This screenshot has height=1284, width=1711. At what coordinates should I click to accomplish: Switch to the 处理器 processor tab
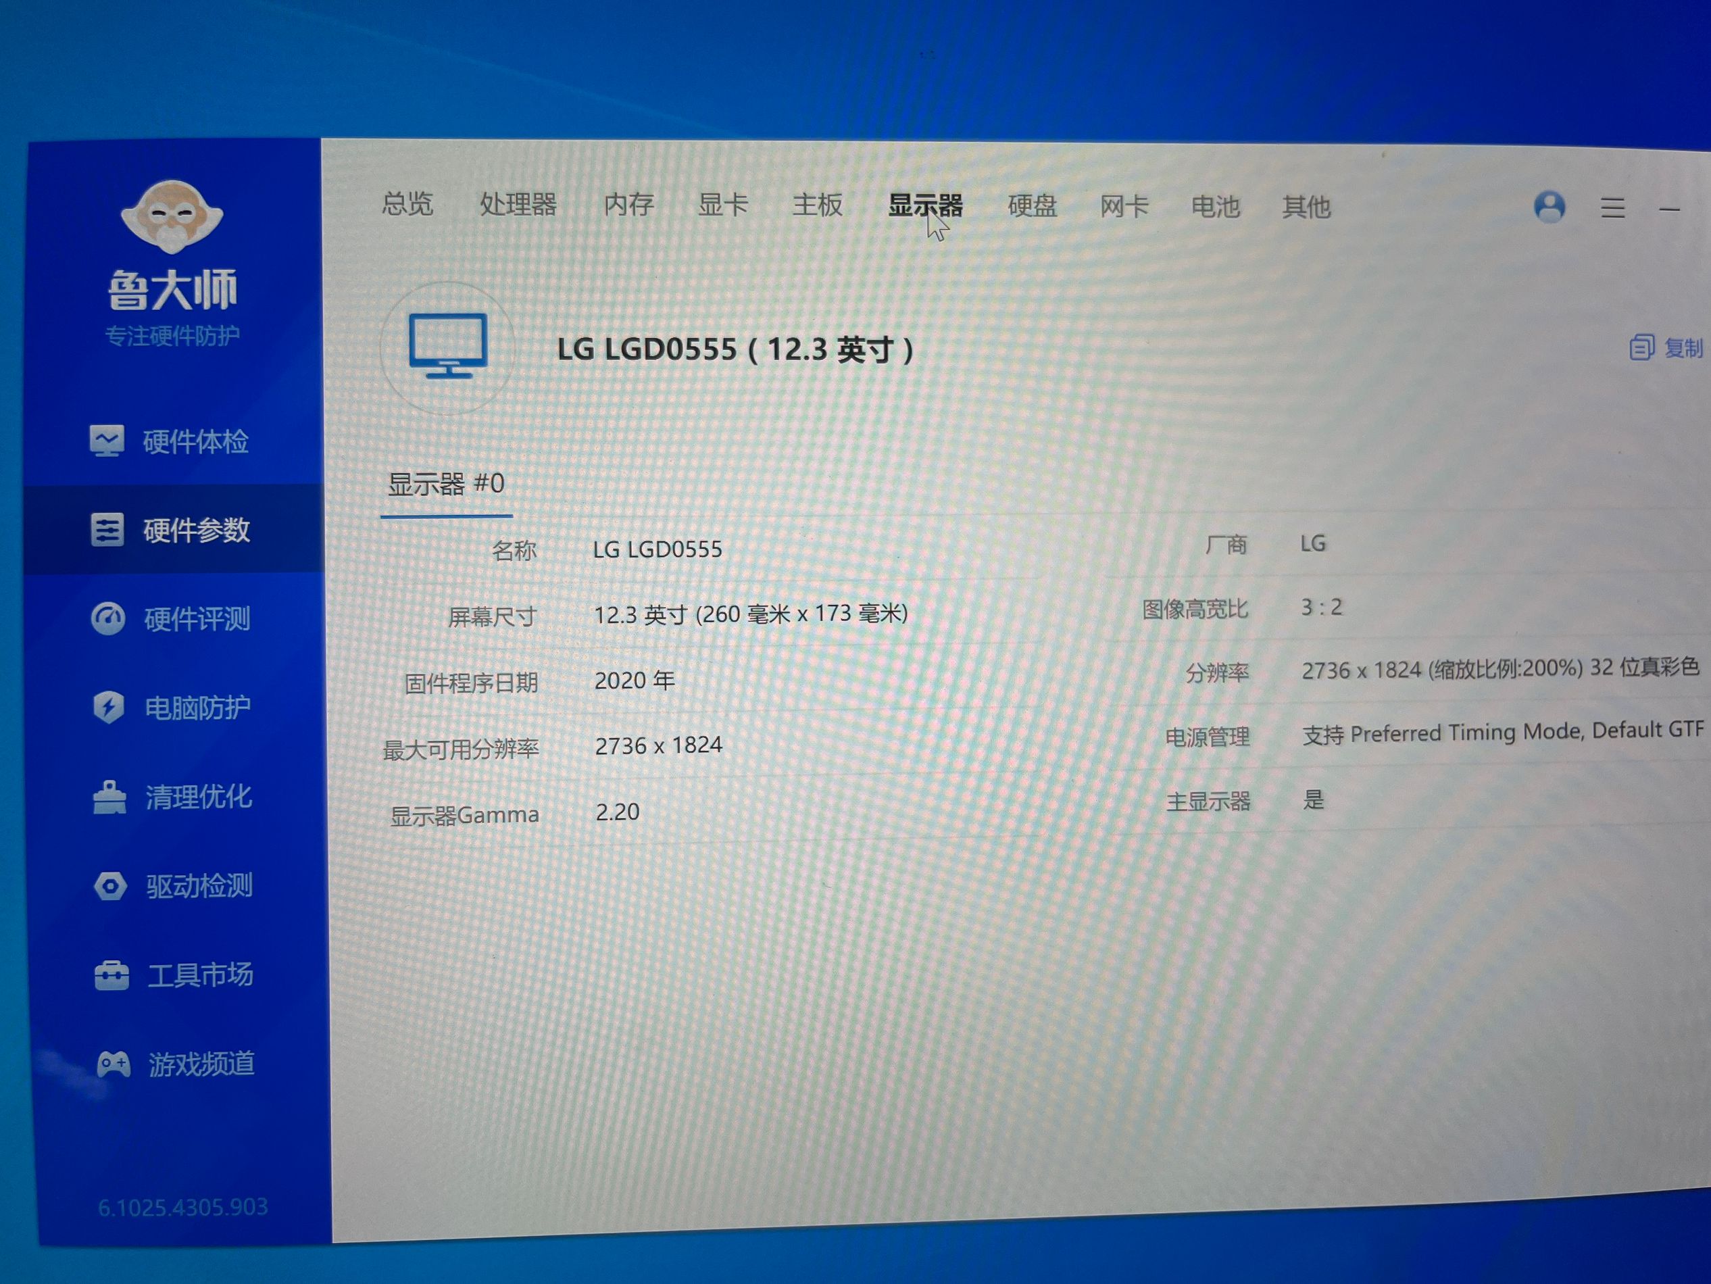click(x=518, y=204)
